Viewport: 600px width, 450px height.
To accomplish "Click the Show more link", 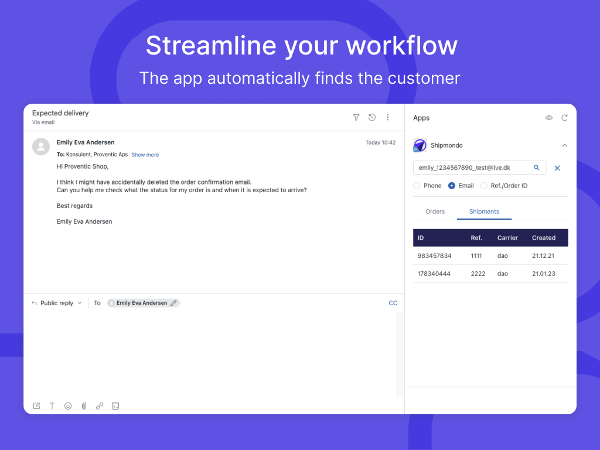I will 145,155.
